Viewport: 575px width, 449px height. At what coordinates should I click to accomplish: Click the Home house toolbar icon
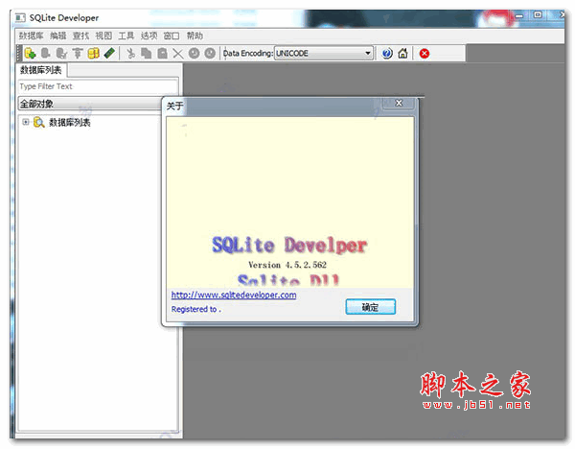(403, 54)
